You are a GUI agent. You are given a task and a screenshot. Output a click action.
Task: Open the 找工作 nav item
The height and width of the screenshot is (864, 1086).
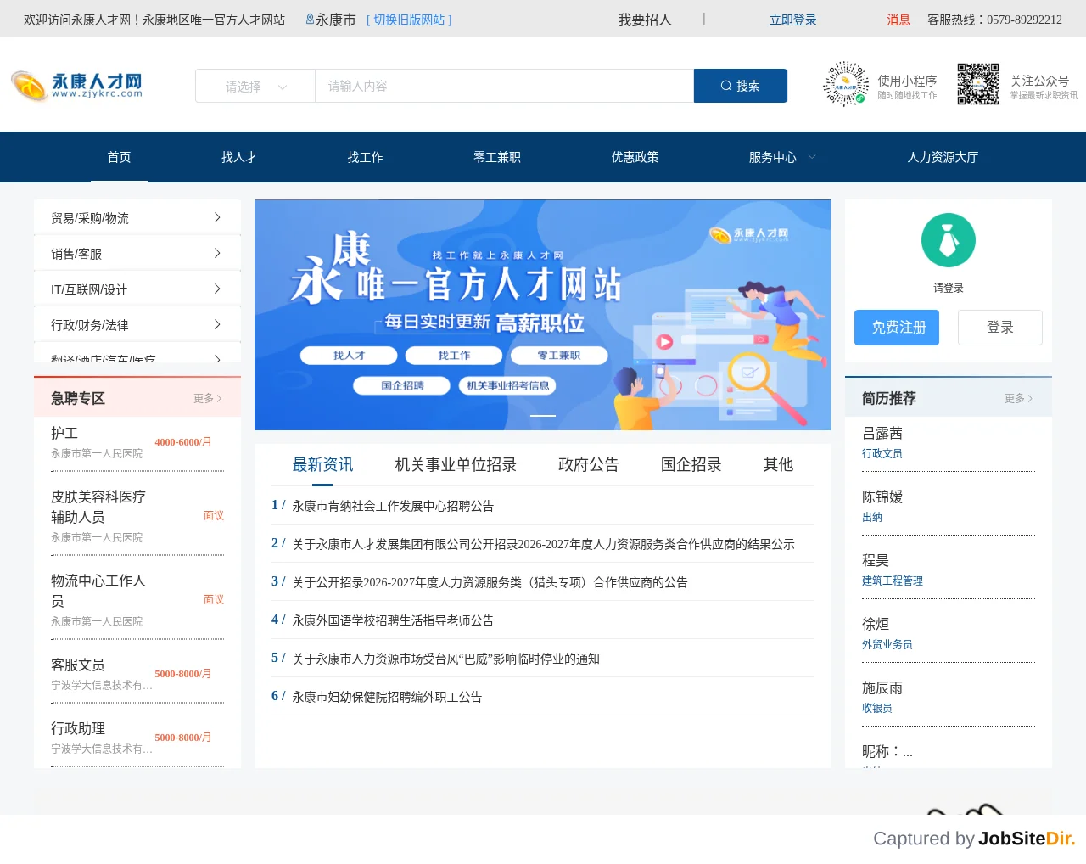pos(365,157)
